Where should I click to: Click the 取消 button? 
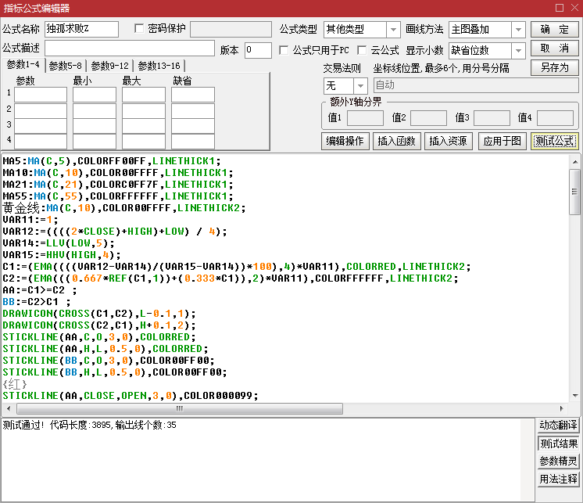[x=554, y=49]
